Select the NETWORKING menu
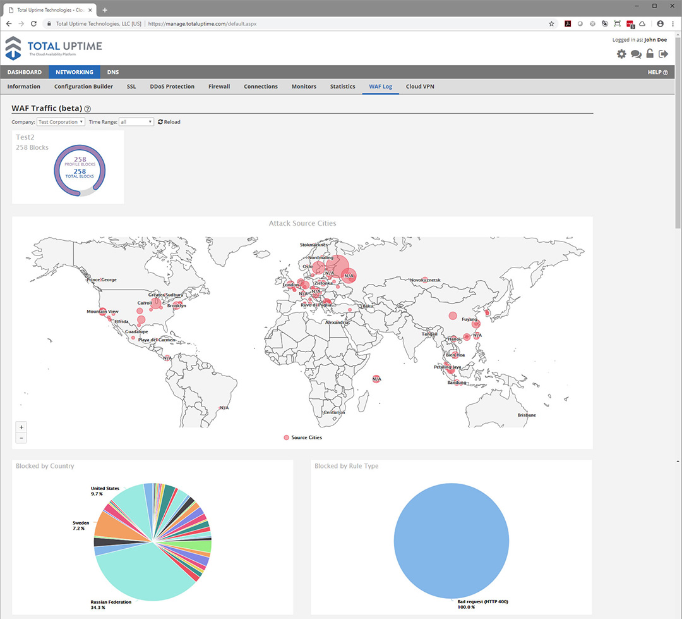 (x=75, y=72)
